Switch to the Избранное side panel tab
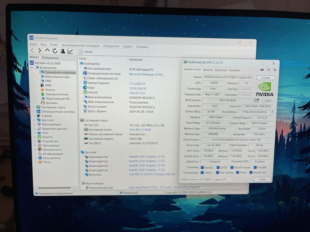 click(50, 58)
